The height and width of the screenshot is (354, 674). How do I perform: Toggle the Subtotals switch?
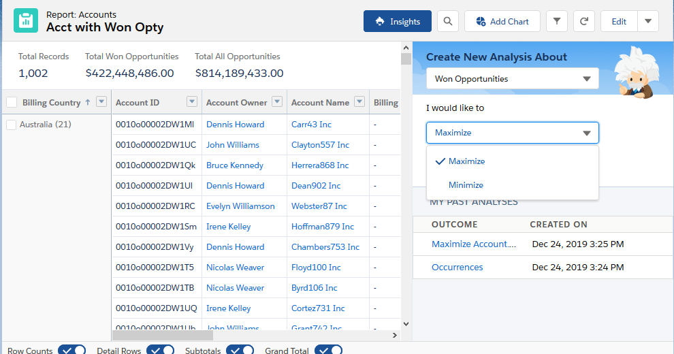pyautogui.click(x=240, y=350)
